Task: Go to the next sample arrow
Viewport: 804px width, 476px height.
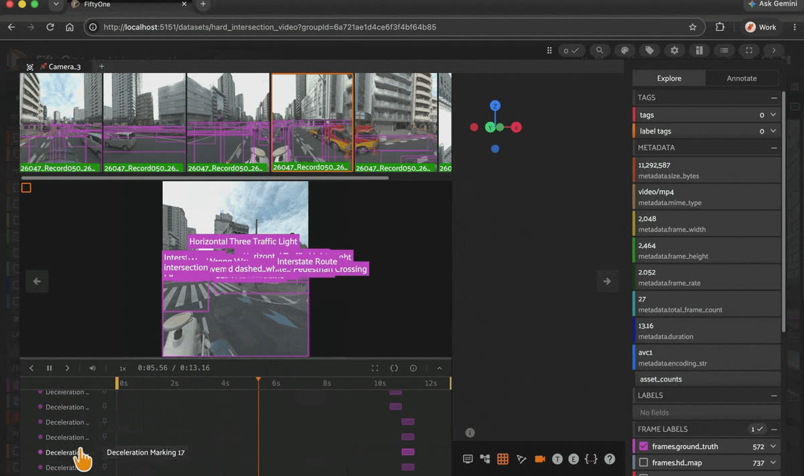Action: coord(607,282)
